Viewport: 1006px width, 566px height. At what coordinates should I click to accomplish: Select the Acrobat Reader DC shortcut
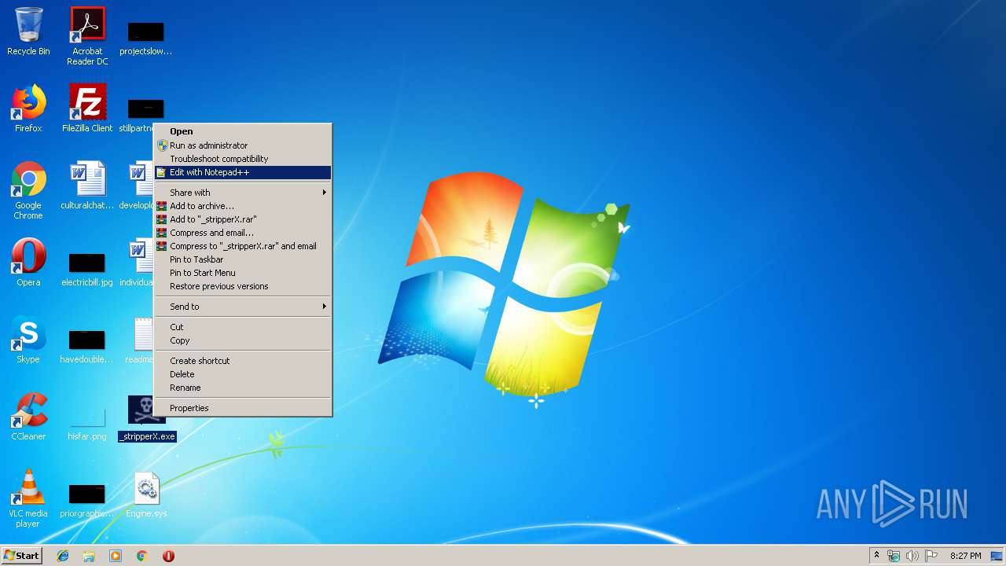(x=87, y=35)
